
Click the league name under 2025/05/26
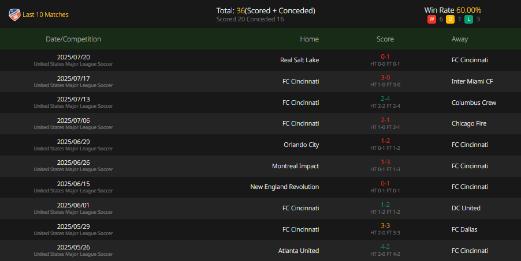point(73,254)
